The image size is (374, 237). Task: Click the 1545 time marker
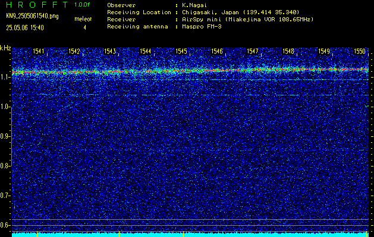181,51
